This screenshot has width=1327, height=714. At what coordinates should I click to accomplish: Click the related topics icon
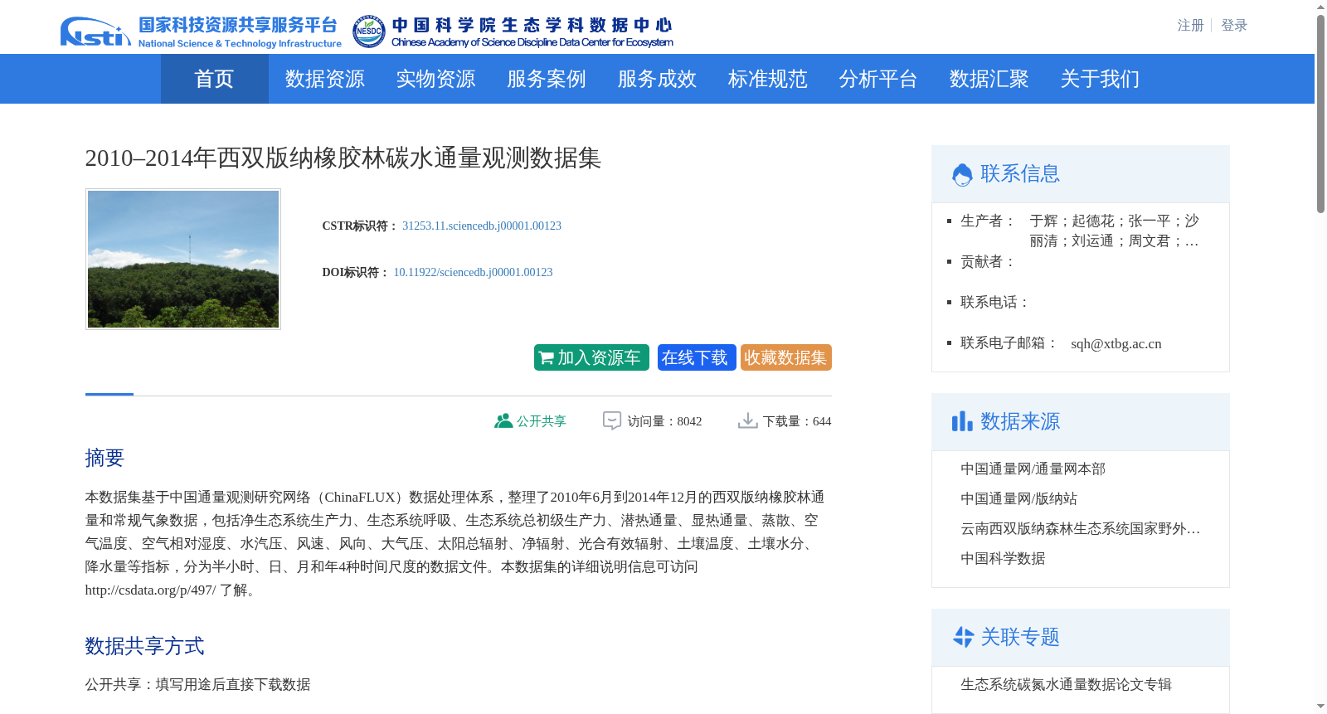click(x=963, y=637)
